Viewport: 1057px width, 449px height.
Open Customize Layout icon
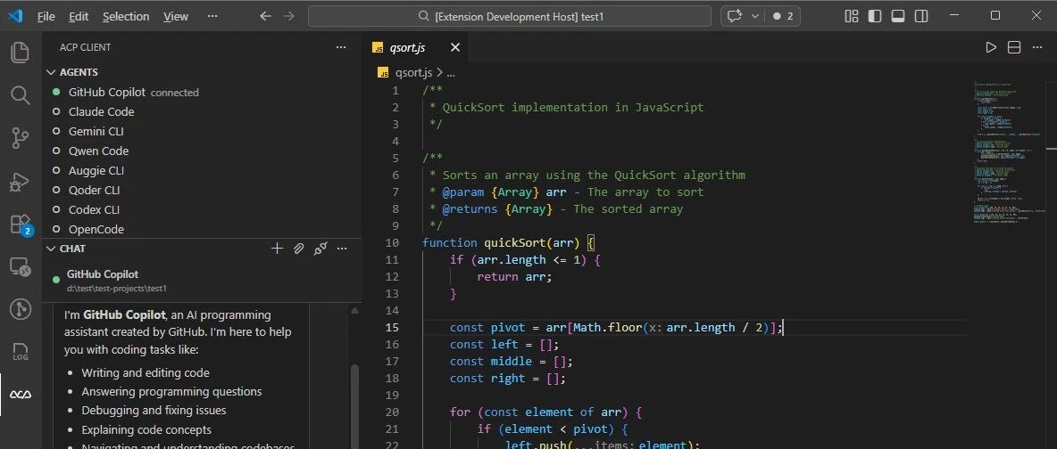point(852,16)
